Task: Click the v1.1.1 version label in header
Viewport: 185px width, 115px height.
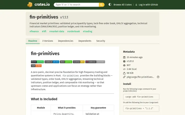Action: 64,17
